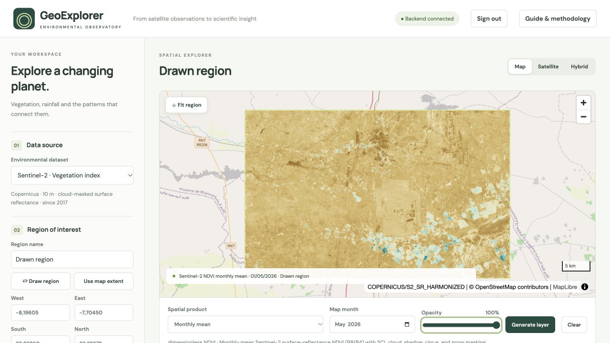Screen dimensions: 610x343
Task: Click Draw region button
Action: [41, 281]
